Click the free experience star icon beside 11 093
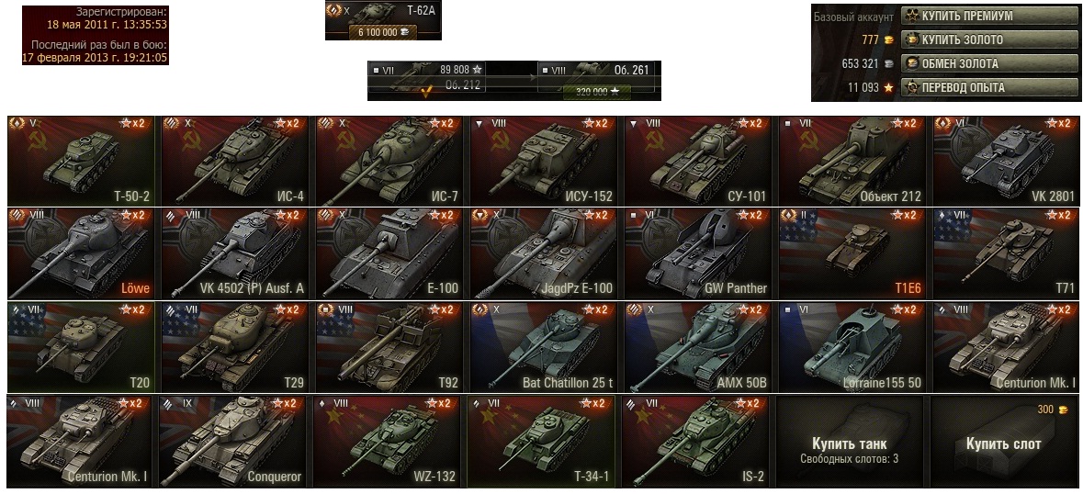This screenshot has height=494, width=1083. 888,87
